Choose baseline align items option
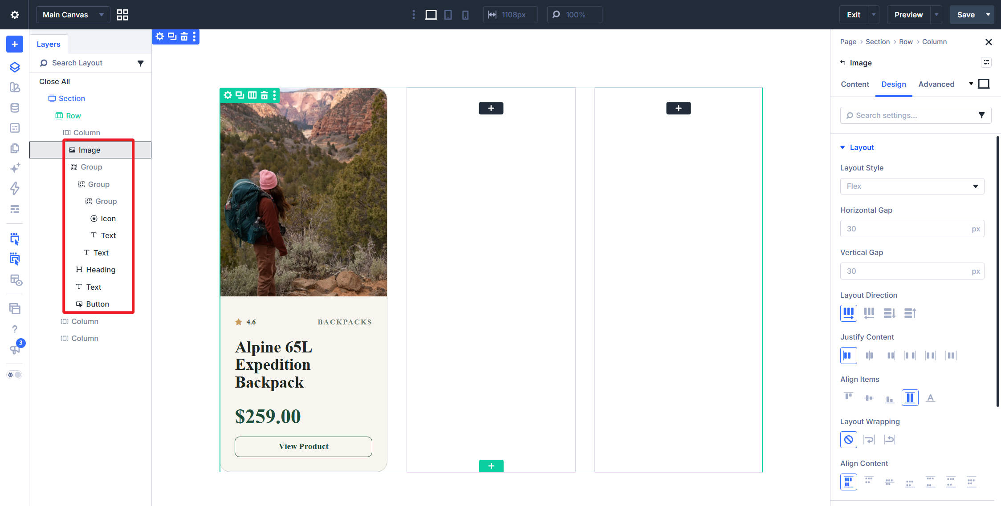Screen dimensions: 1001x506 [930, 397]
